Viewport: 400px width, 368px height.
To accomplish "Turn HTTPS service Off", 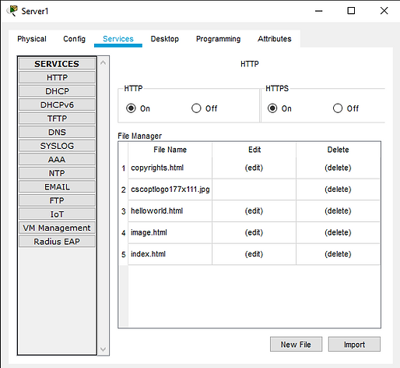I will click(x=338, y=108).
